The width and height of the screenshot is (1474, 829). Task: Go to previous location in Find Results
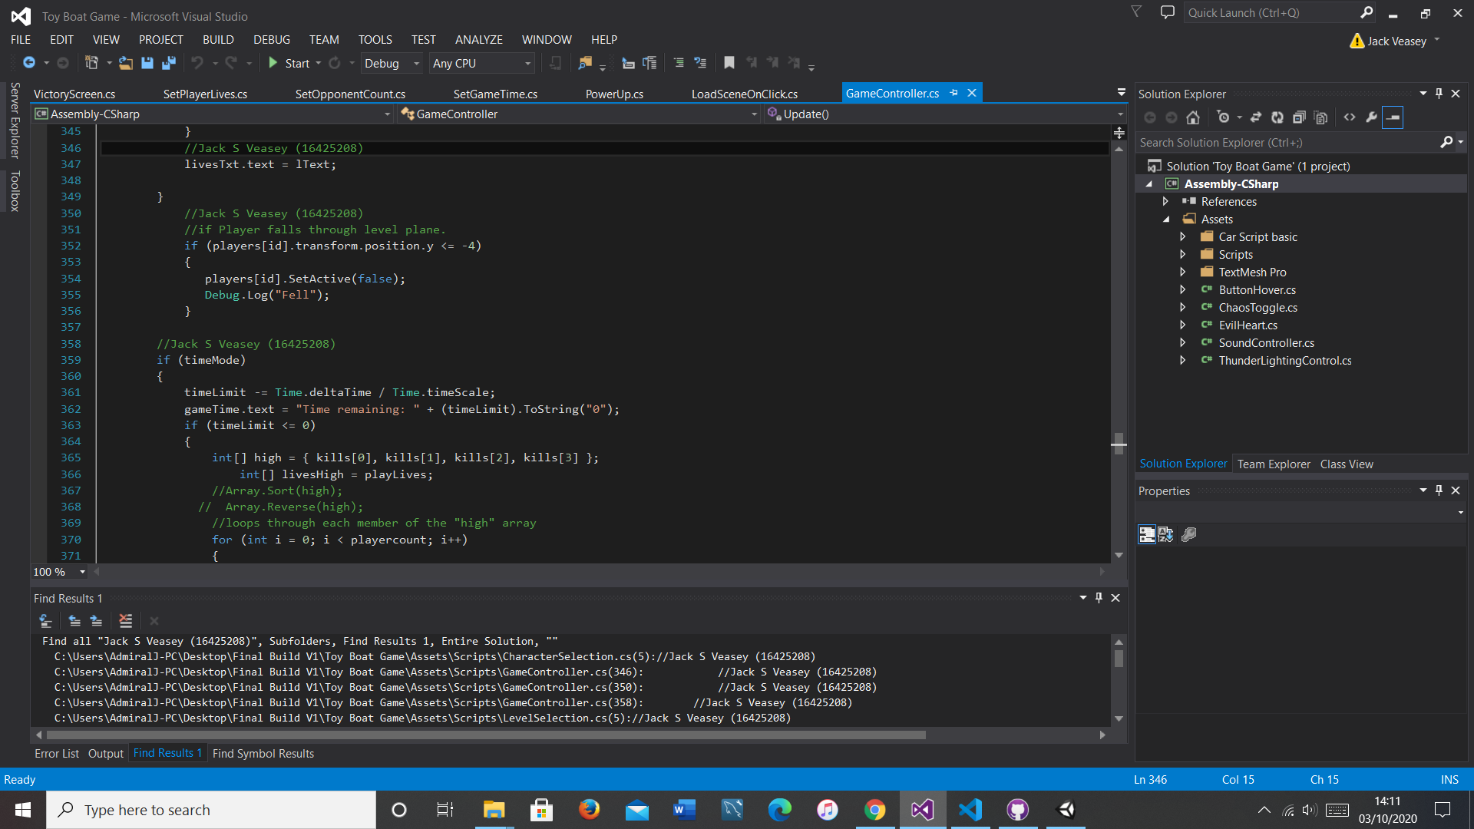click(74, 621)
